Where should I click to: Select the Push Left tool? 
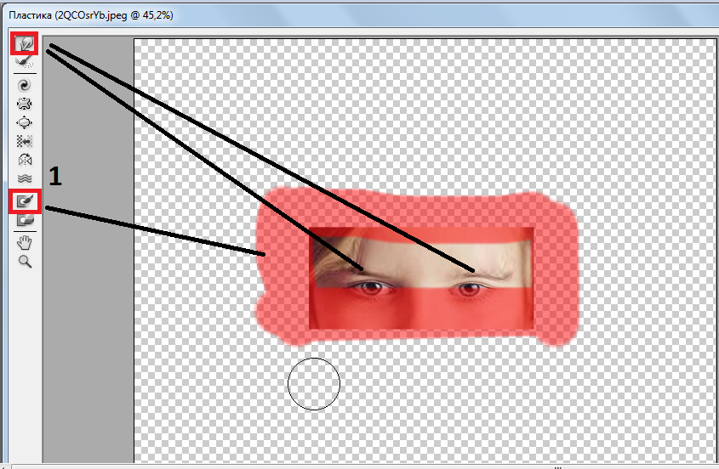[25, 141]
